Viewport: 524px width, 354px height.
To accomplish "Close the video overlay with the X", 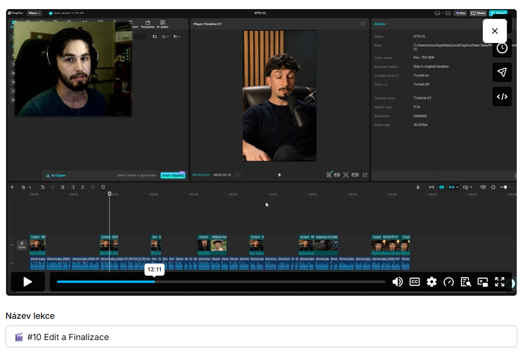I will tap(495, 31).
